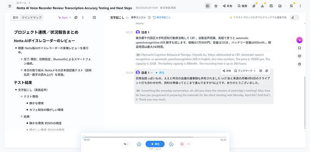
Task: Click bullet 静かな環境: 約98%の精度
Action: pyautogui.click(x=45, y=123)
